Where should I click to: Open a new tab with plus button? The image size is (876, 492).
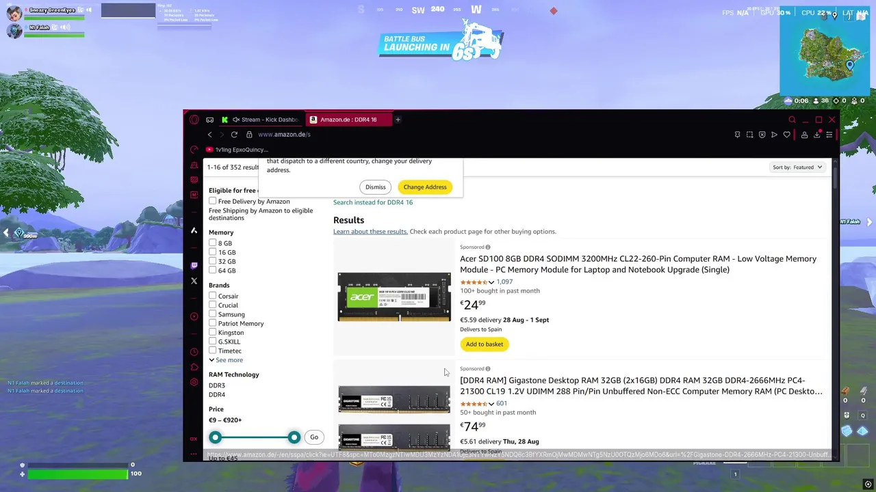coord(398,120)
